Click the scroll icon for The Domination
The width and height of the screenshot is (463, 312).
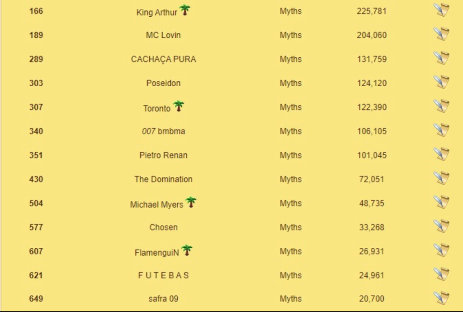441,178
